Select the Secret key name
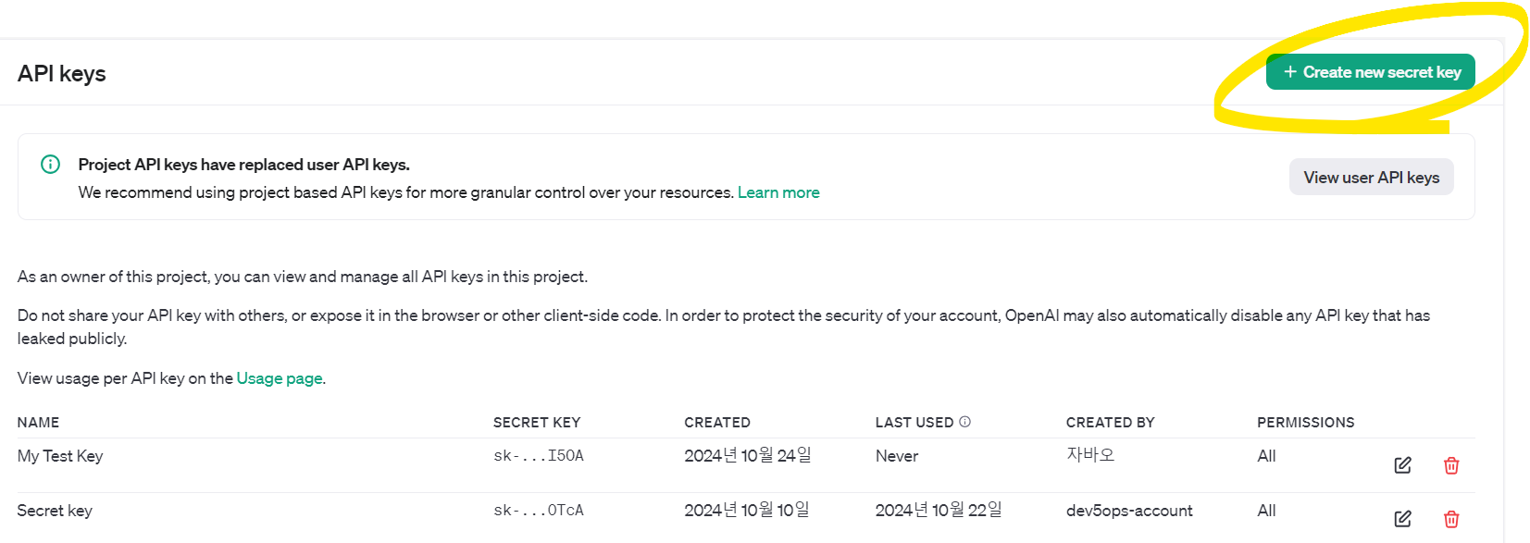The width and height of the screenshot is (1530, 543). coord(55,511)
